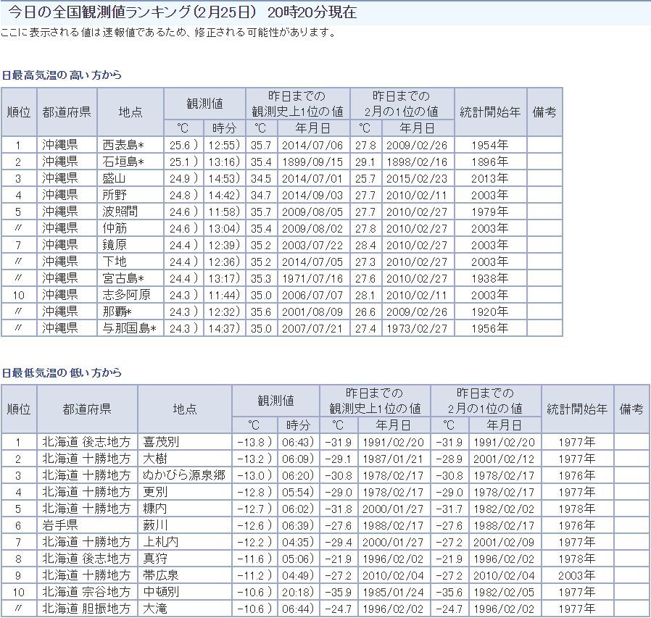Click the 藪川 location name
The image size is (651, 618).
(154, 525)
